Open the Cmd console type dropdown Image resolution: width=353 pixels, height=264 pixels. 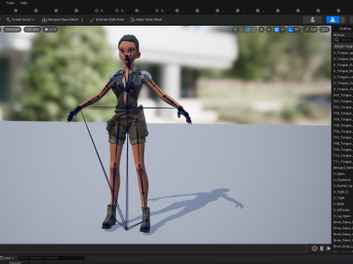(7, 258)
